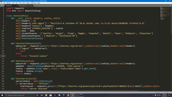
Task: Click the network tray icon
Action: (x=160, y=95)
